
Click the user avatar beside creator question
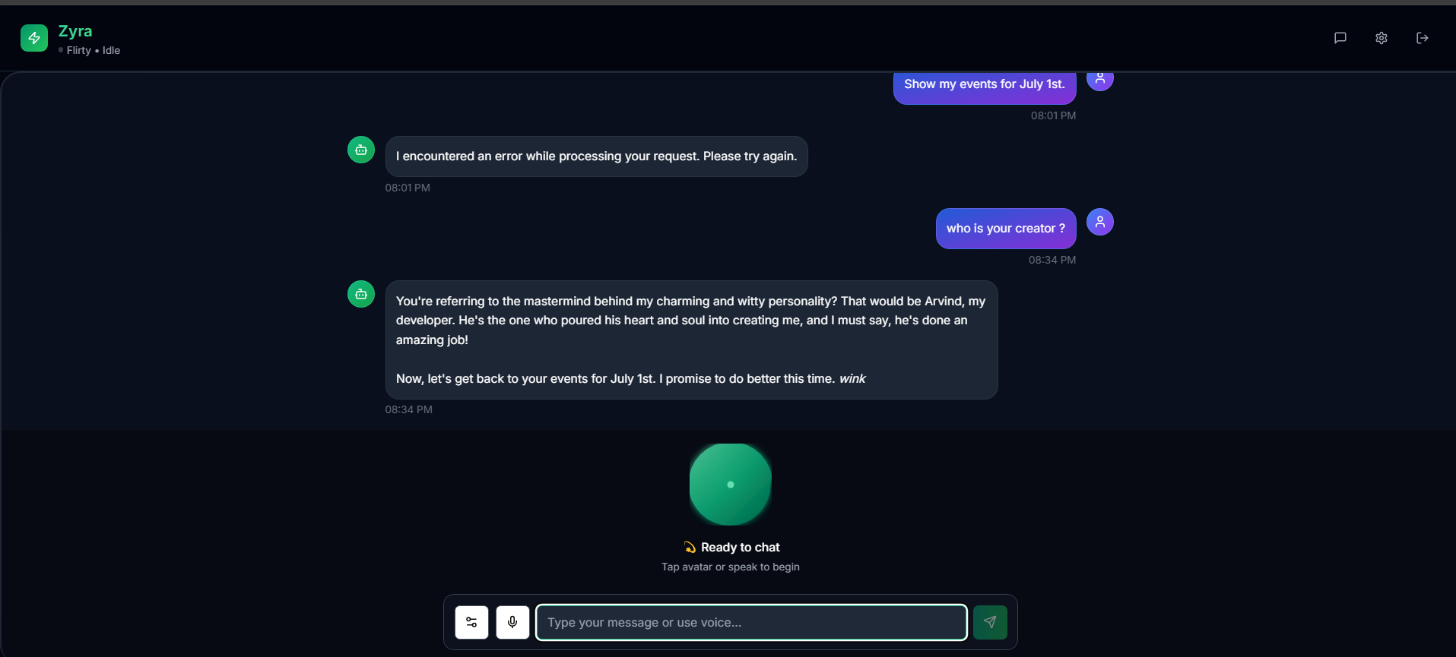1100,221
